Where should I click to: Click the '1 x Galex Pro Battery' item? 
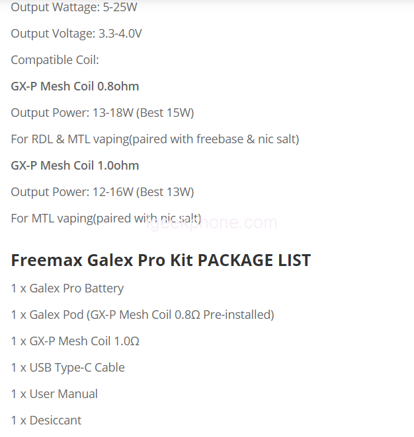point(67,288)
